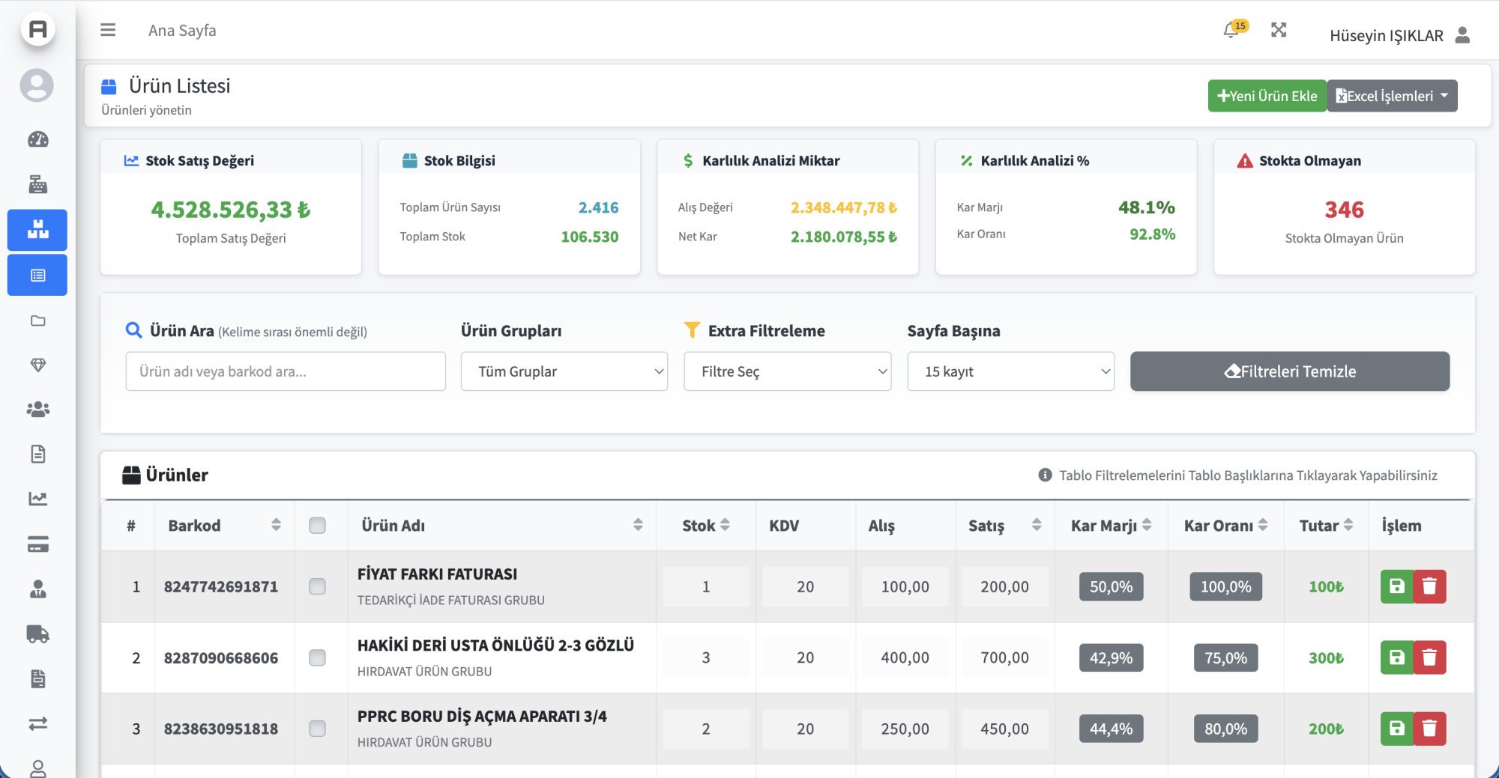
Task: Open the Excel İşlemleri dropdown menu
Action: (1392, 96)
